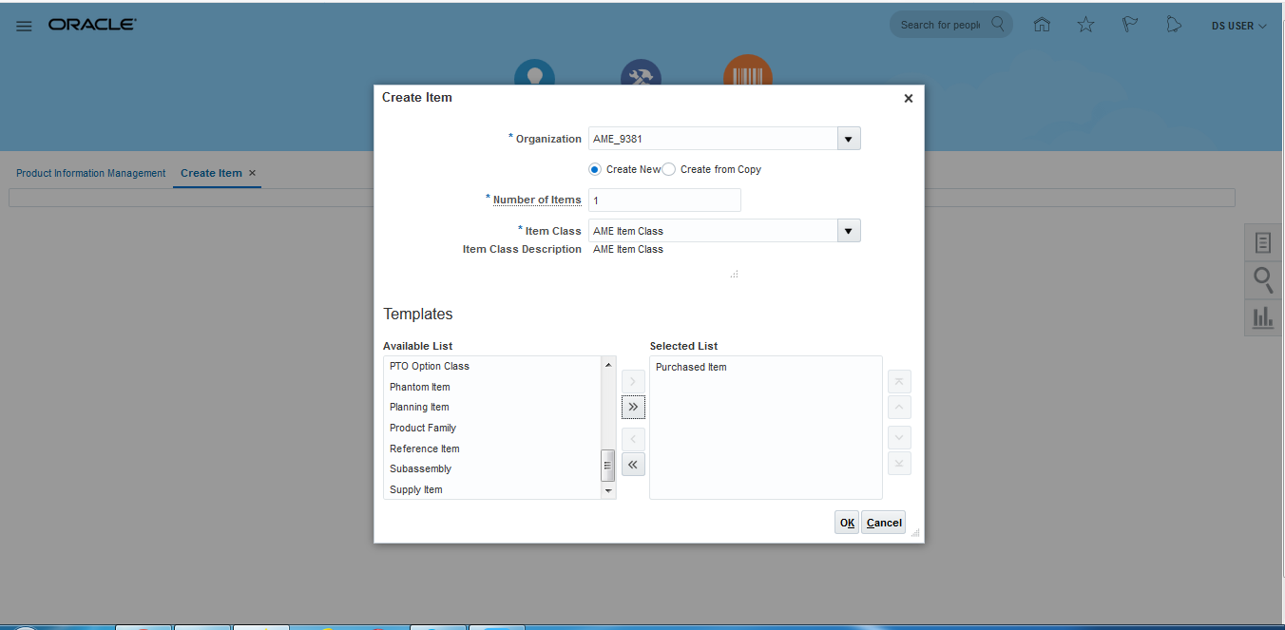Close the Create Item dialog

[x=908, y=98]
